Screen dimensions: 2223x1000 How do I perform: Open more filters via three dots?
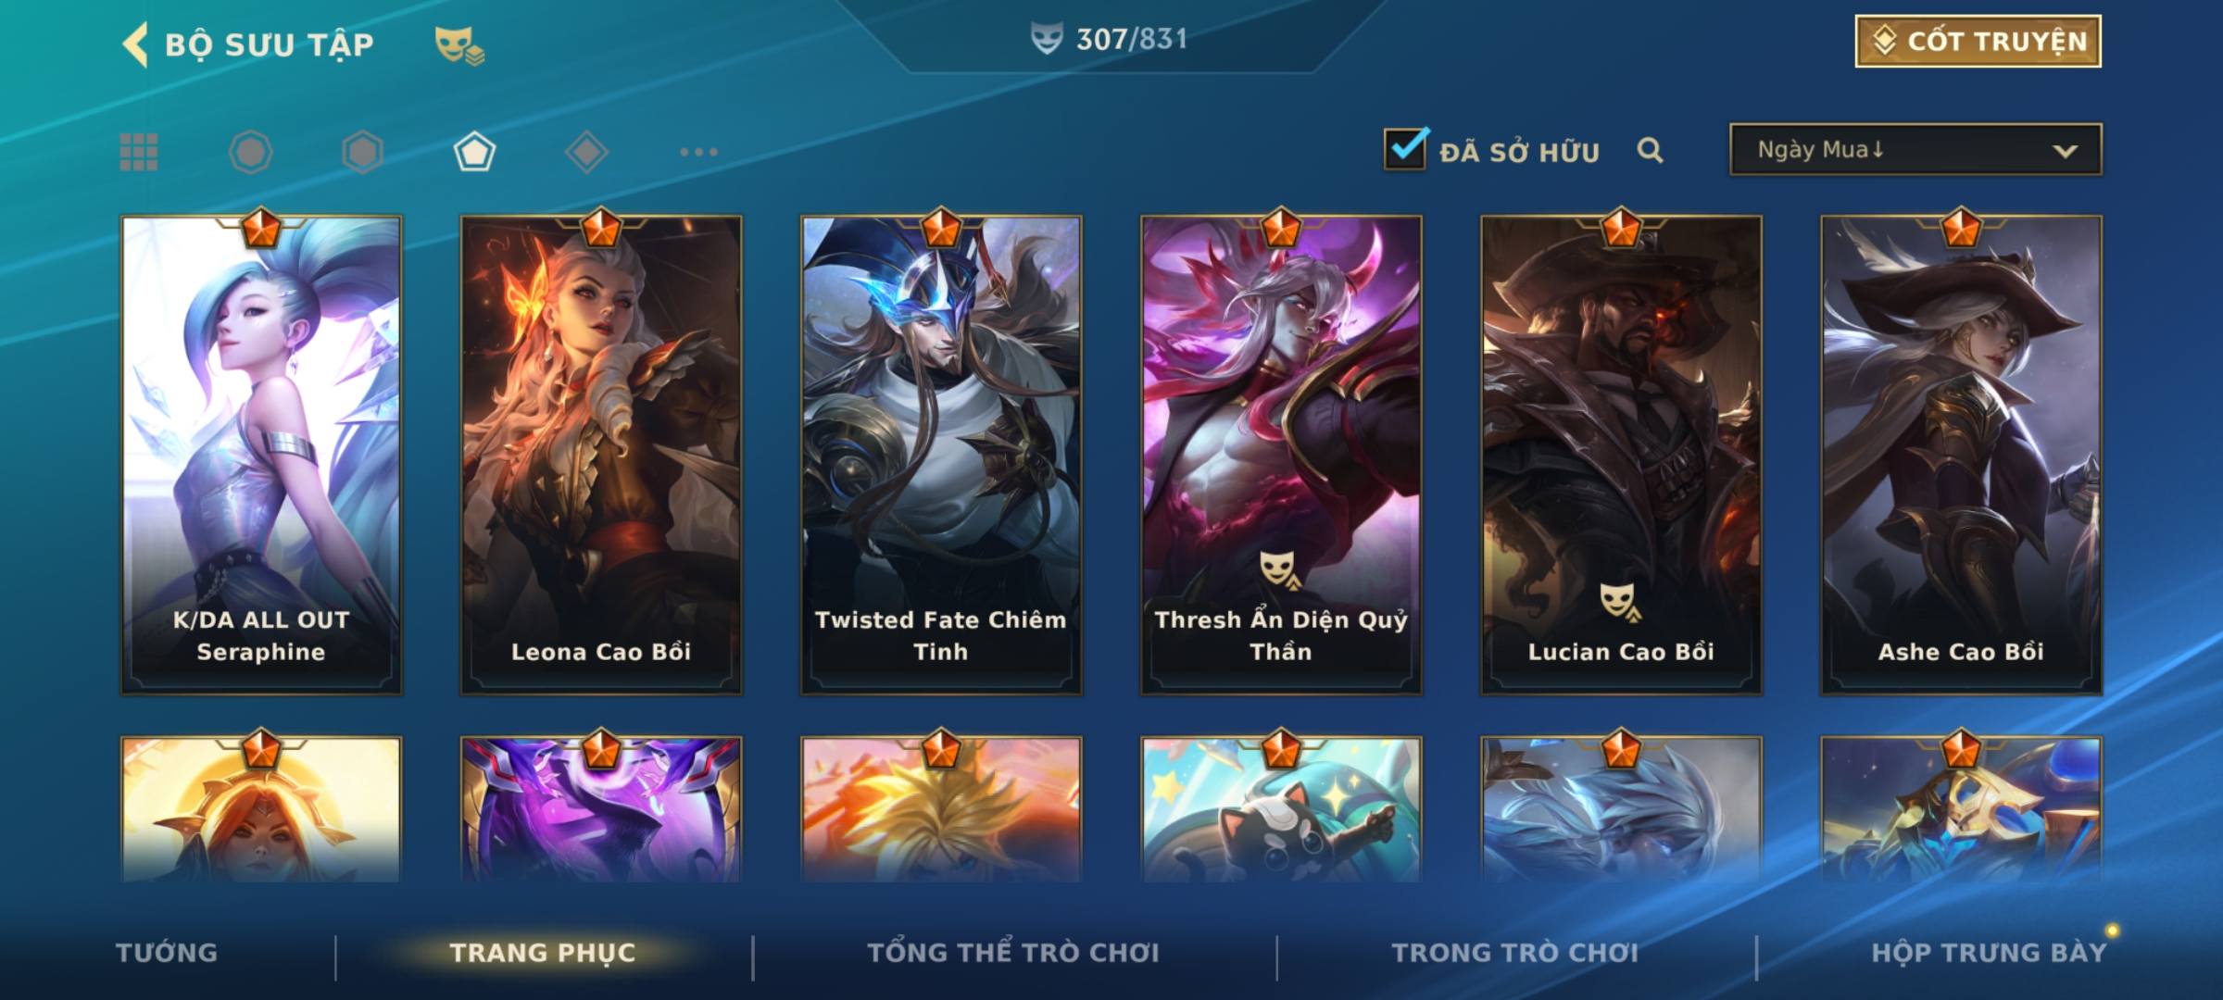[698, 152]
